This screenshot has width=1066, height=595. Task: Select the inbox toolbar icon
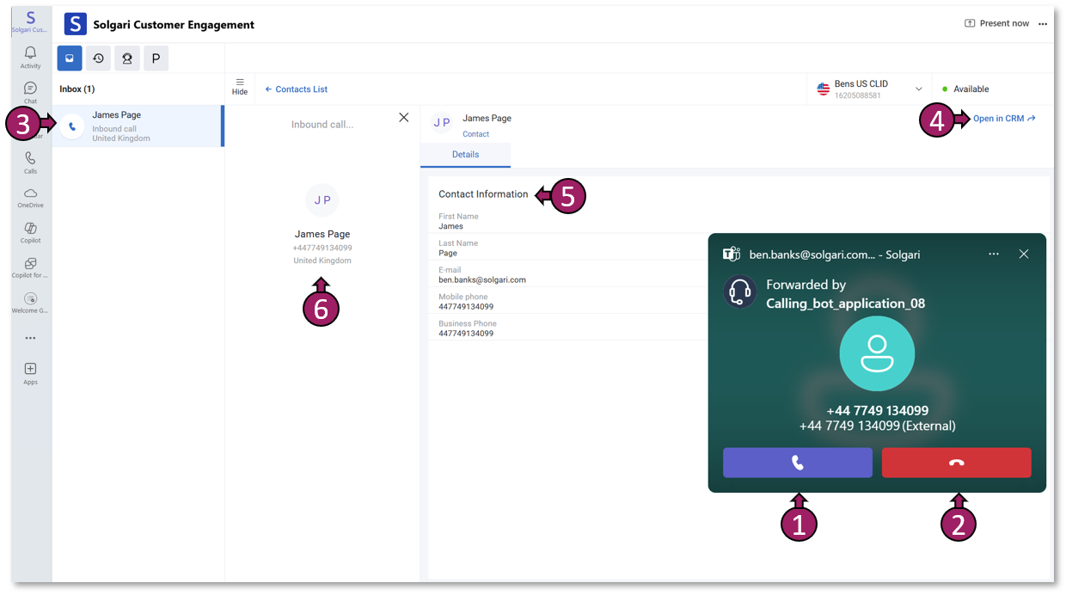(70, 58)
